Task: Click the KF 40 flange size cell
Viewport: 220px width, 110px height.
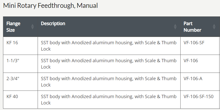Action: pyautogui.click(x=20, y=100)
